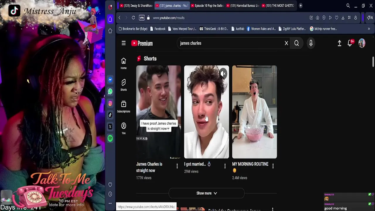
Task: Open MY MORNING ROUTINE title link
Action: click(250, 167)
